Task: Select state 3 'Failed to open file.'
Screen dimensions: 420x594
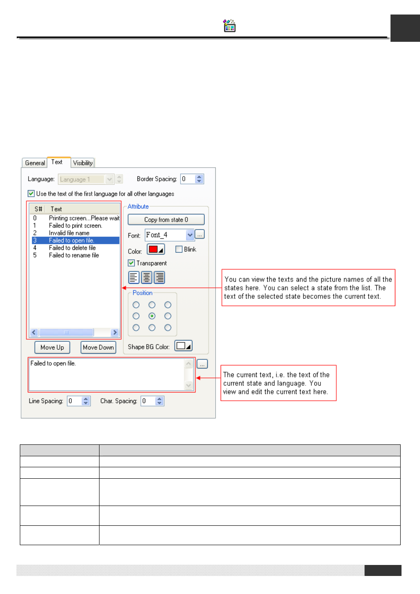Action: click(x=76, y=241)
